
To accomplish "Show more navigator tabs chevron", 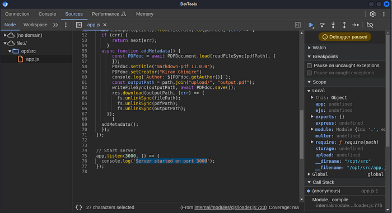I will point(55,25).
